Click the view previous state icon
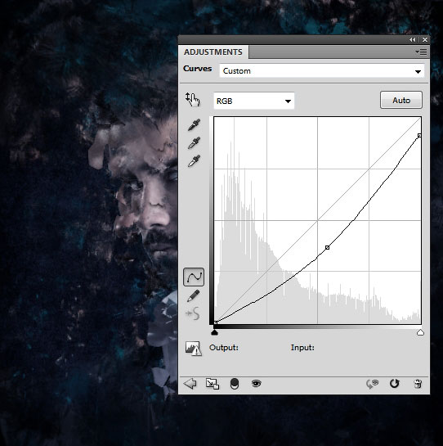 click(373, 384)
